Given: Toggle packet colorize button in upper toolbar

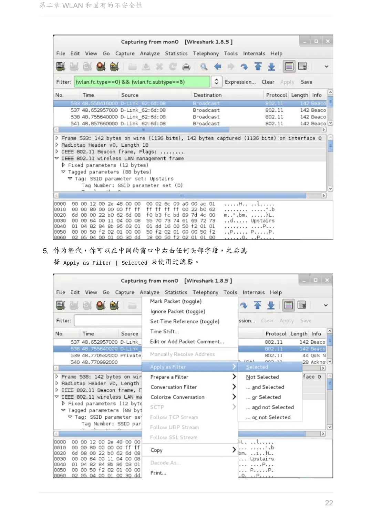Looking at the screenshot, I should click(289, 66).
